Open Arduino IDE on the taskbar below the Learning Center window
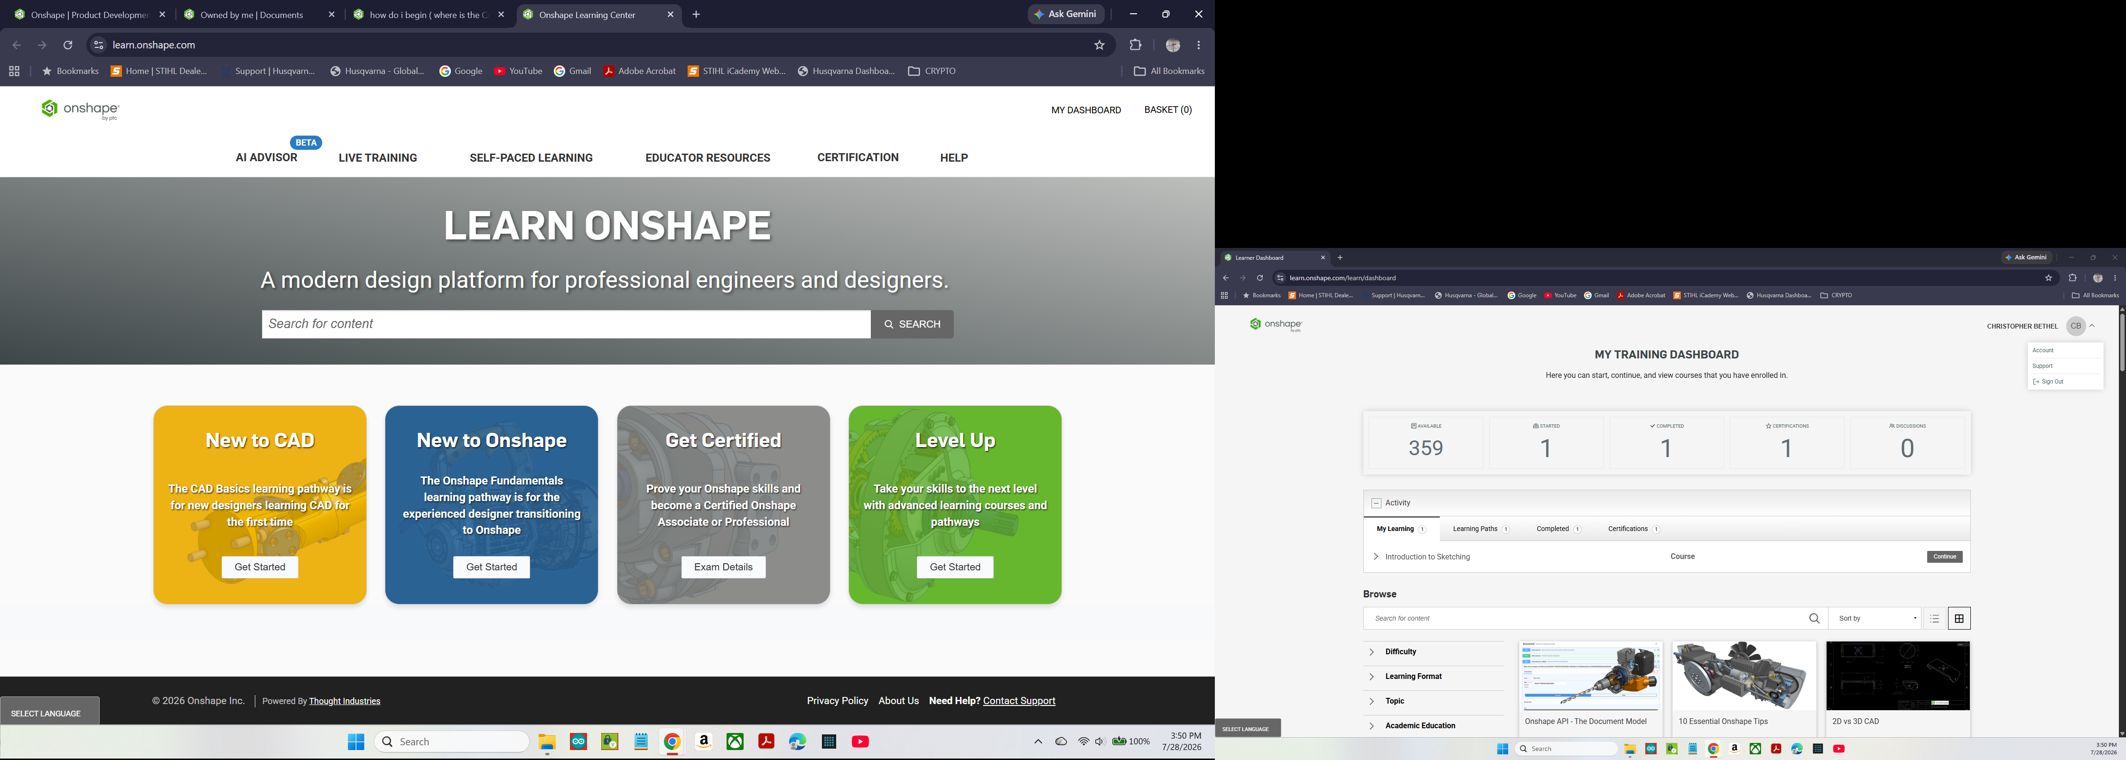The image size is (2126, 760). click(578, 742)
